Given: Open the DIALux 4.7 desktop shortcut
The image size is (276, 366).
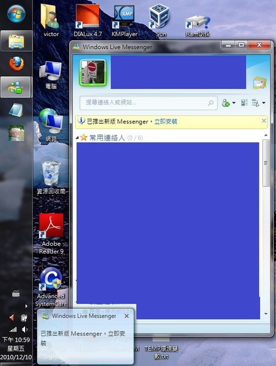Looking at the screenshot, I should click(88, 21).
